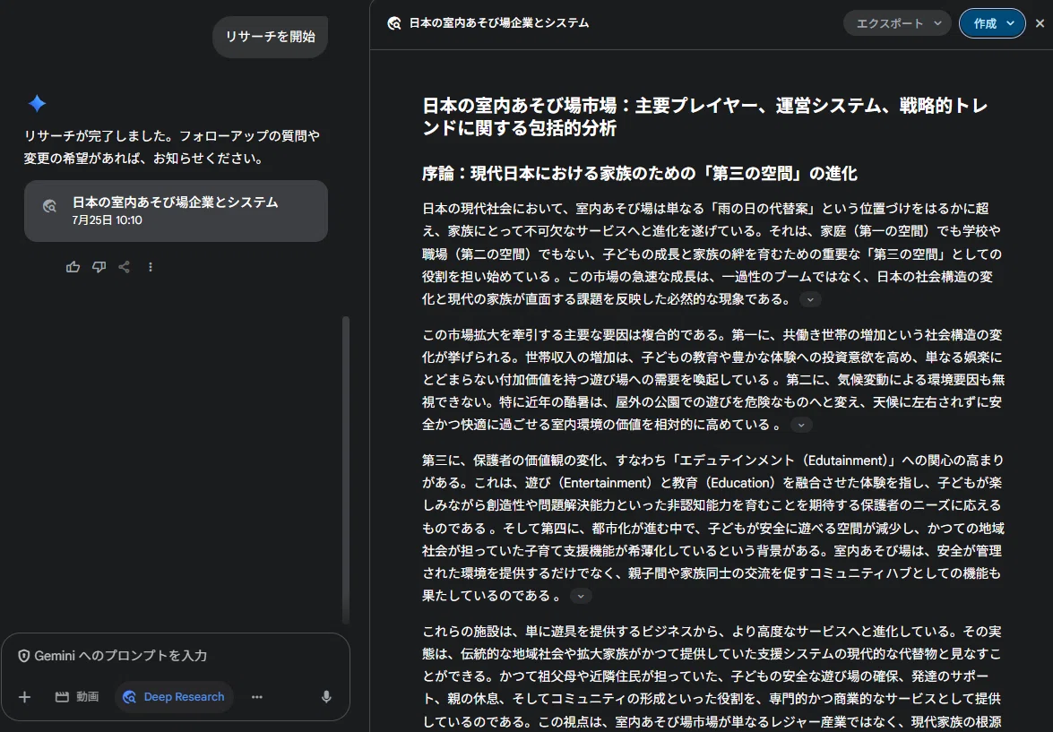Click the paragraph beginning この市場拡大を牽引する

(x=713, y=379)
